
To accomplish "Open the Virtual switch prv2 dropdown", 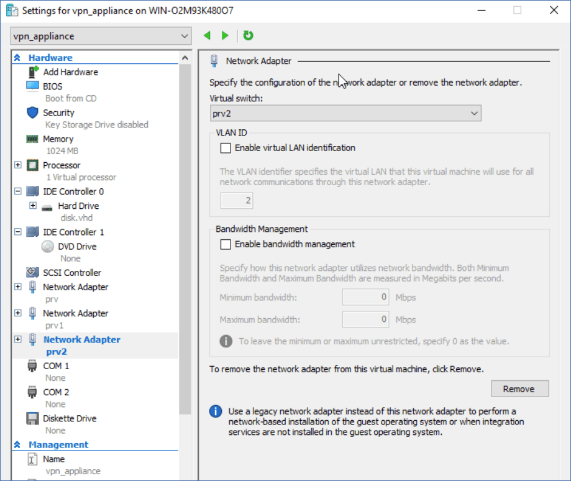I will 345,113.
